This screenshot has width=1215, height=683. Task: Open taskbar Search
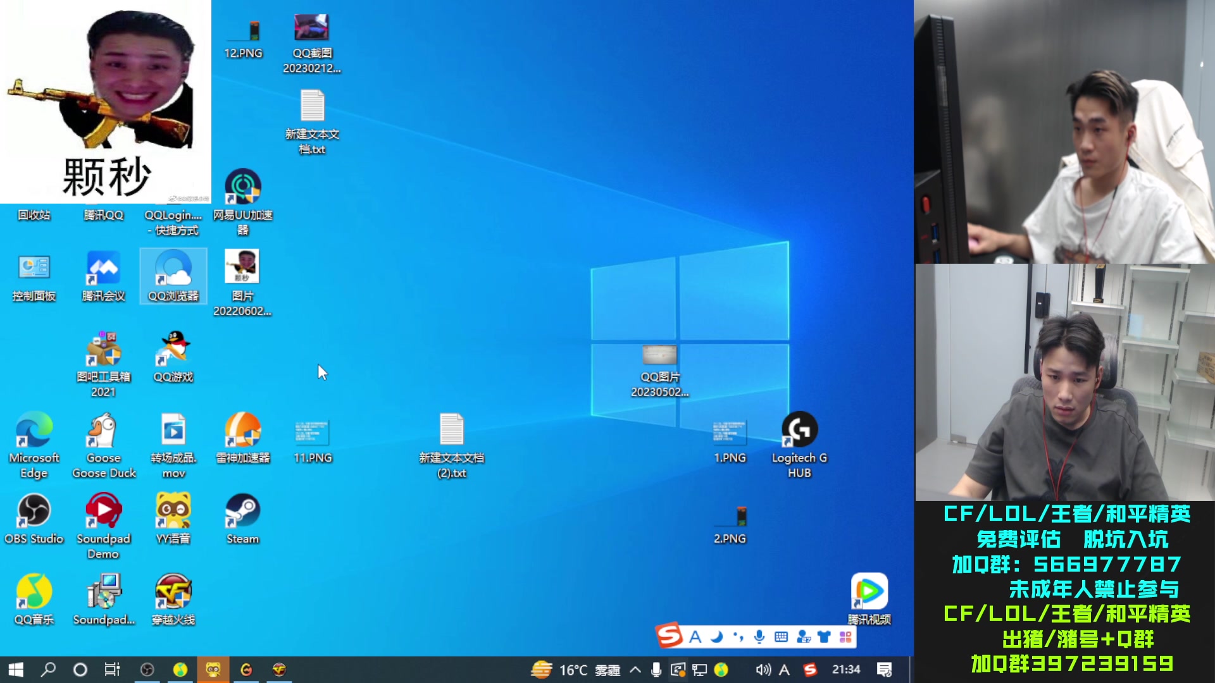tap(48, 670)
